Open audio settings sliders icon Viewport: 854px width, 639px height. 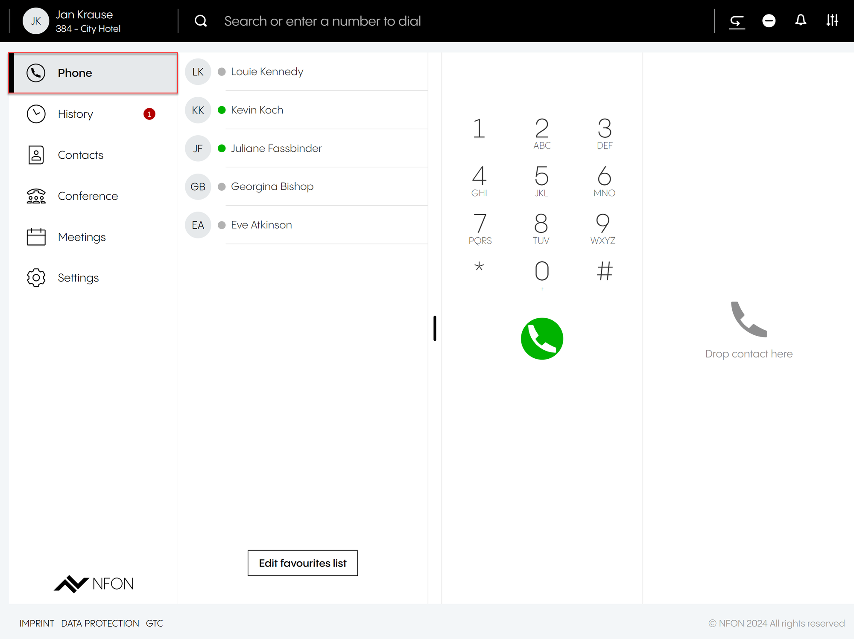pos(832,20)
